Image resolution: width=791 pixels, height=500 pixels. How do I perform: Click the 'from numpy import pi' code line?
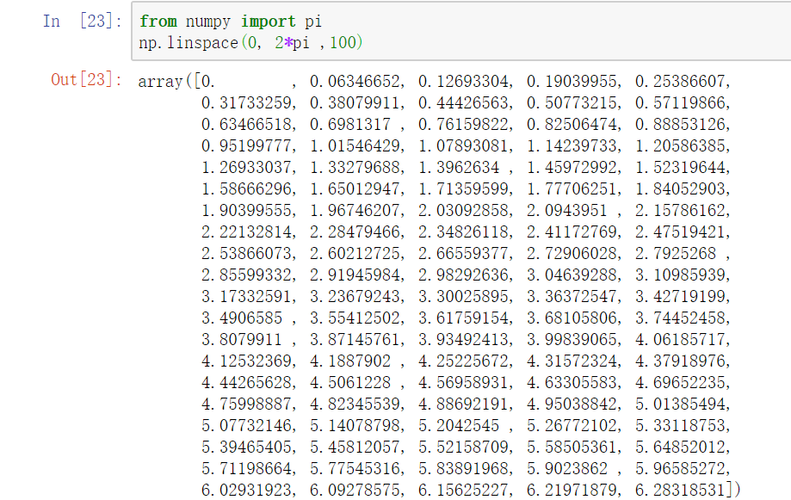point(231,22)
